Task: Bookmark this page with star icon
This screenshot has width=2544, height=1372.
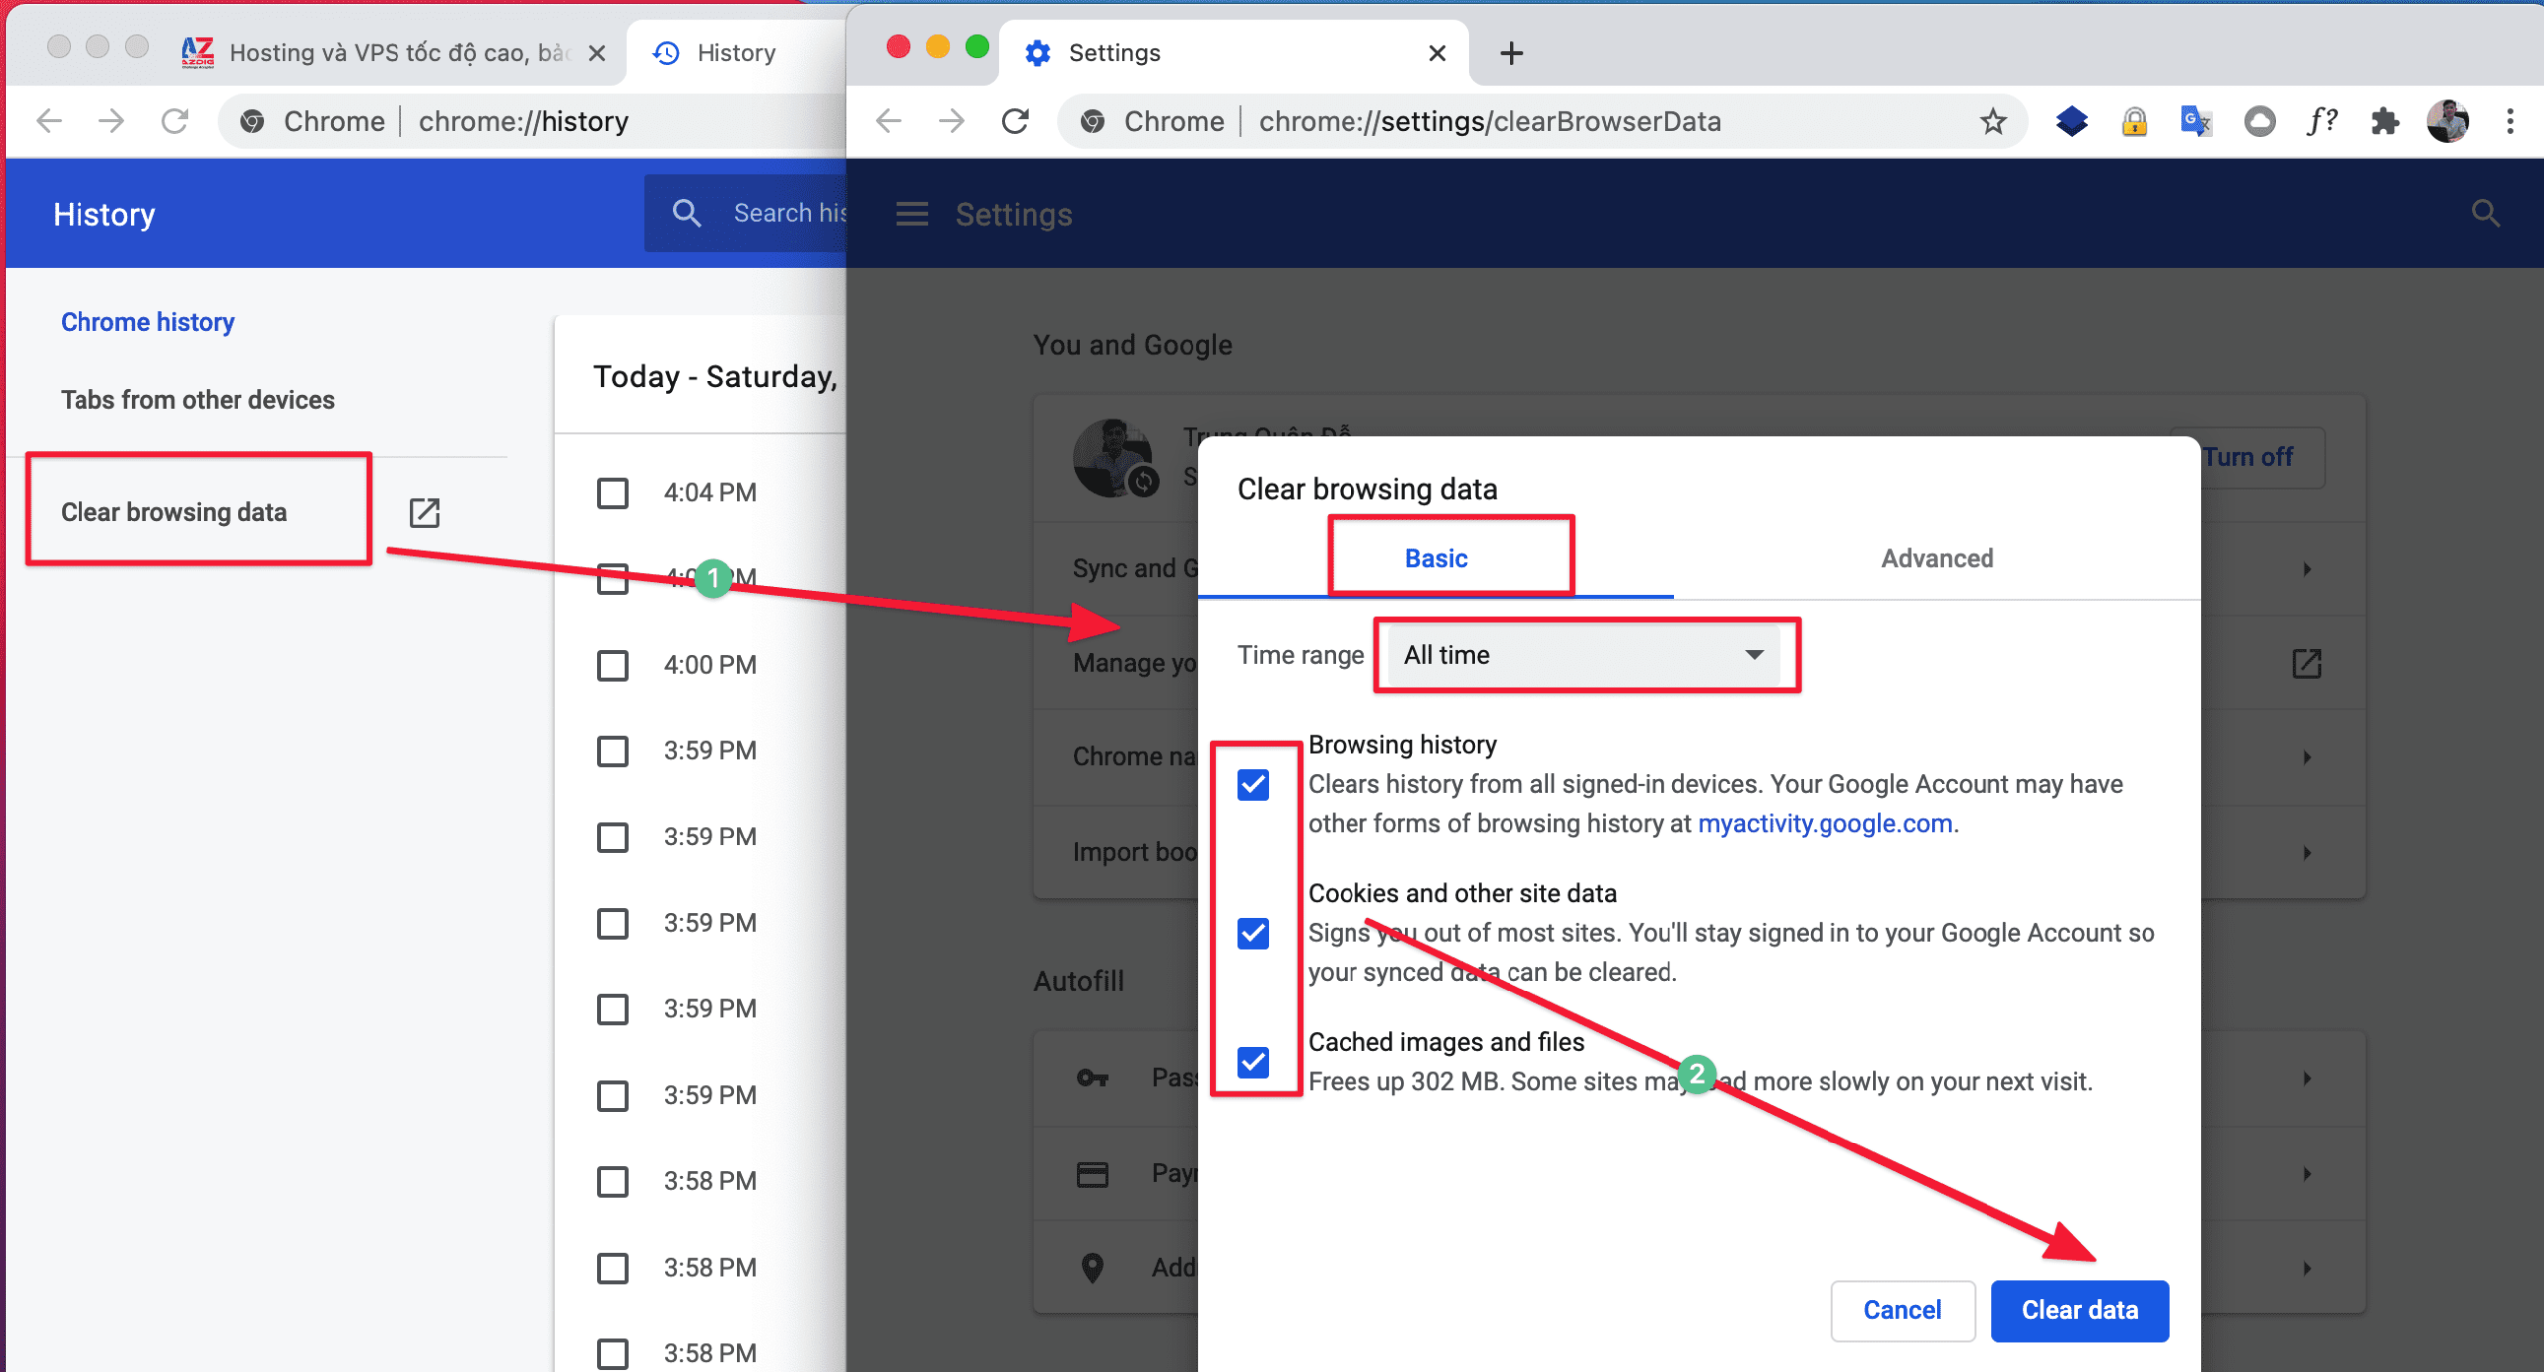Action: point(1992,121)
